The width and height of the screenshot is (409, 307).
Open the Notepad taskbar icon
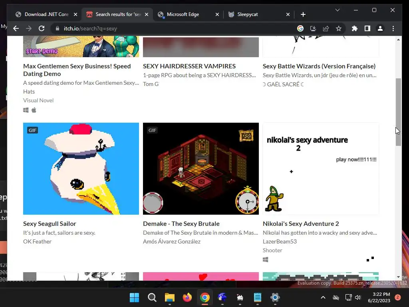tap(258, 297)
